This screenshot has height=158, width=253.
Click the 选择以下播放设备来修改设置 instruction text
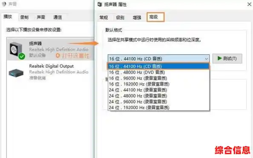(34, 30)
